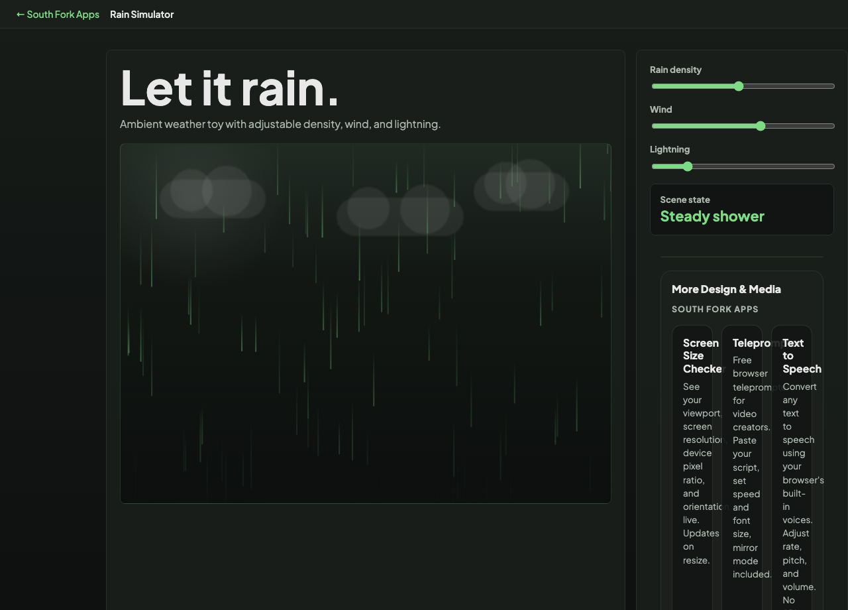The image size is (848, 610).
Task: Open the Teleprompter app card
Action: point(742,467)
